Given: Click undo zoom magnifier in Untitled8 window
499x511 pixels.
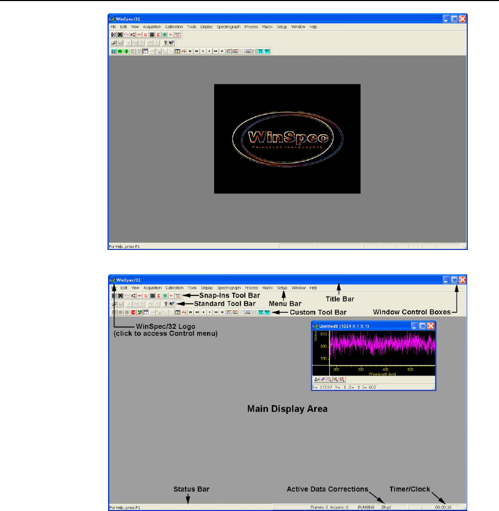Looking at the screenshot, I should 342,379.
